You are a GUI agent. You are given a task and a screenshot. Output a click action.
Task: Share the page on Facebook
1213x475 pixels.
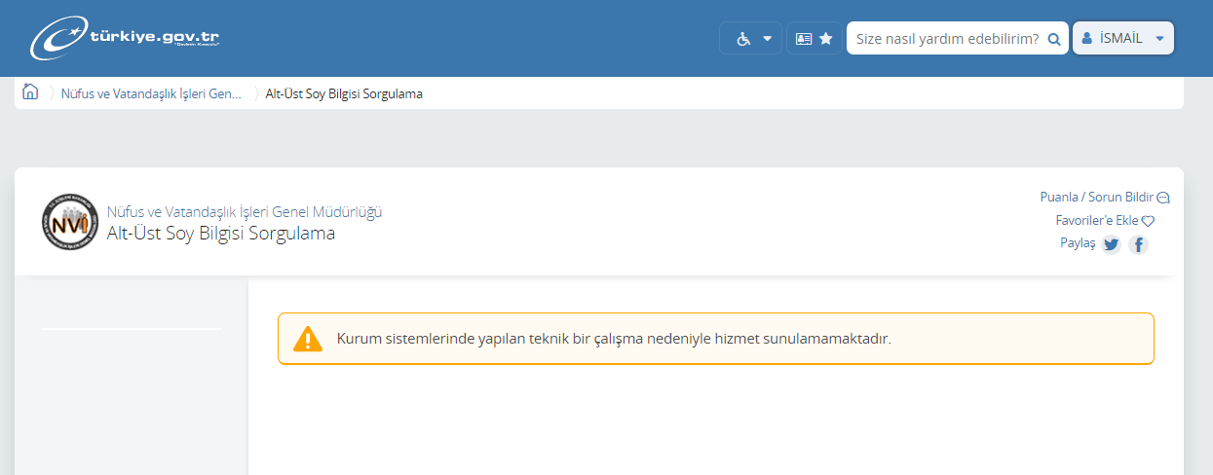(x=1138, y=245)
